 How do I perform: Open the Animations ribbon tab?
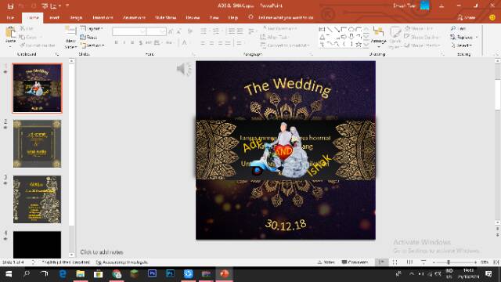pos(134,17)
